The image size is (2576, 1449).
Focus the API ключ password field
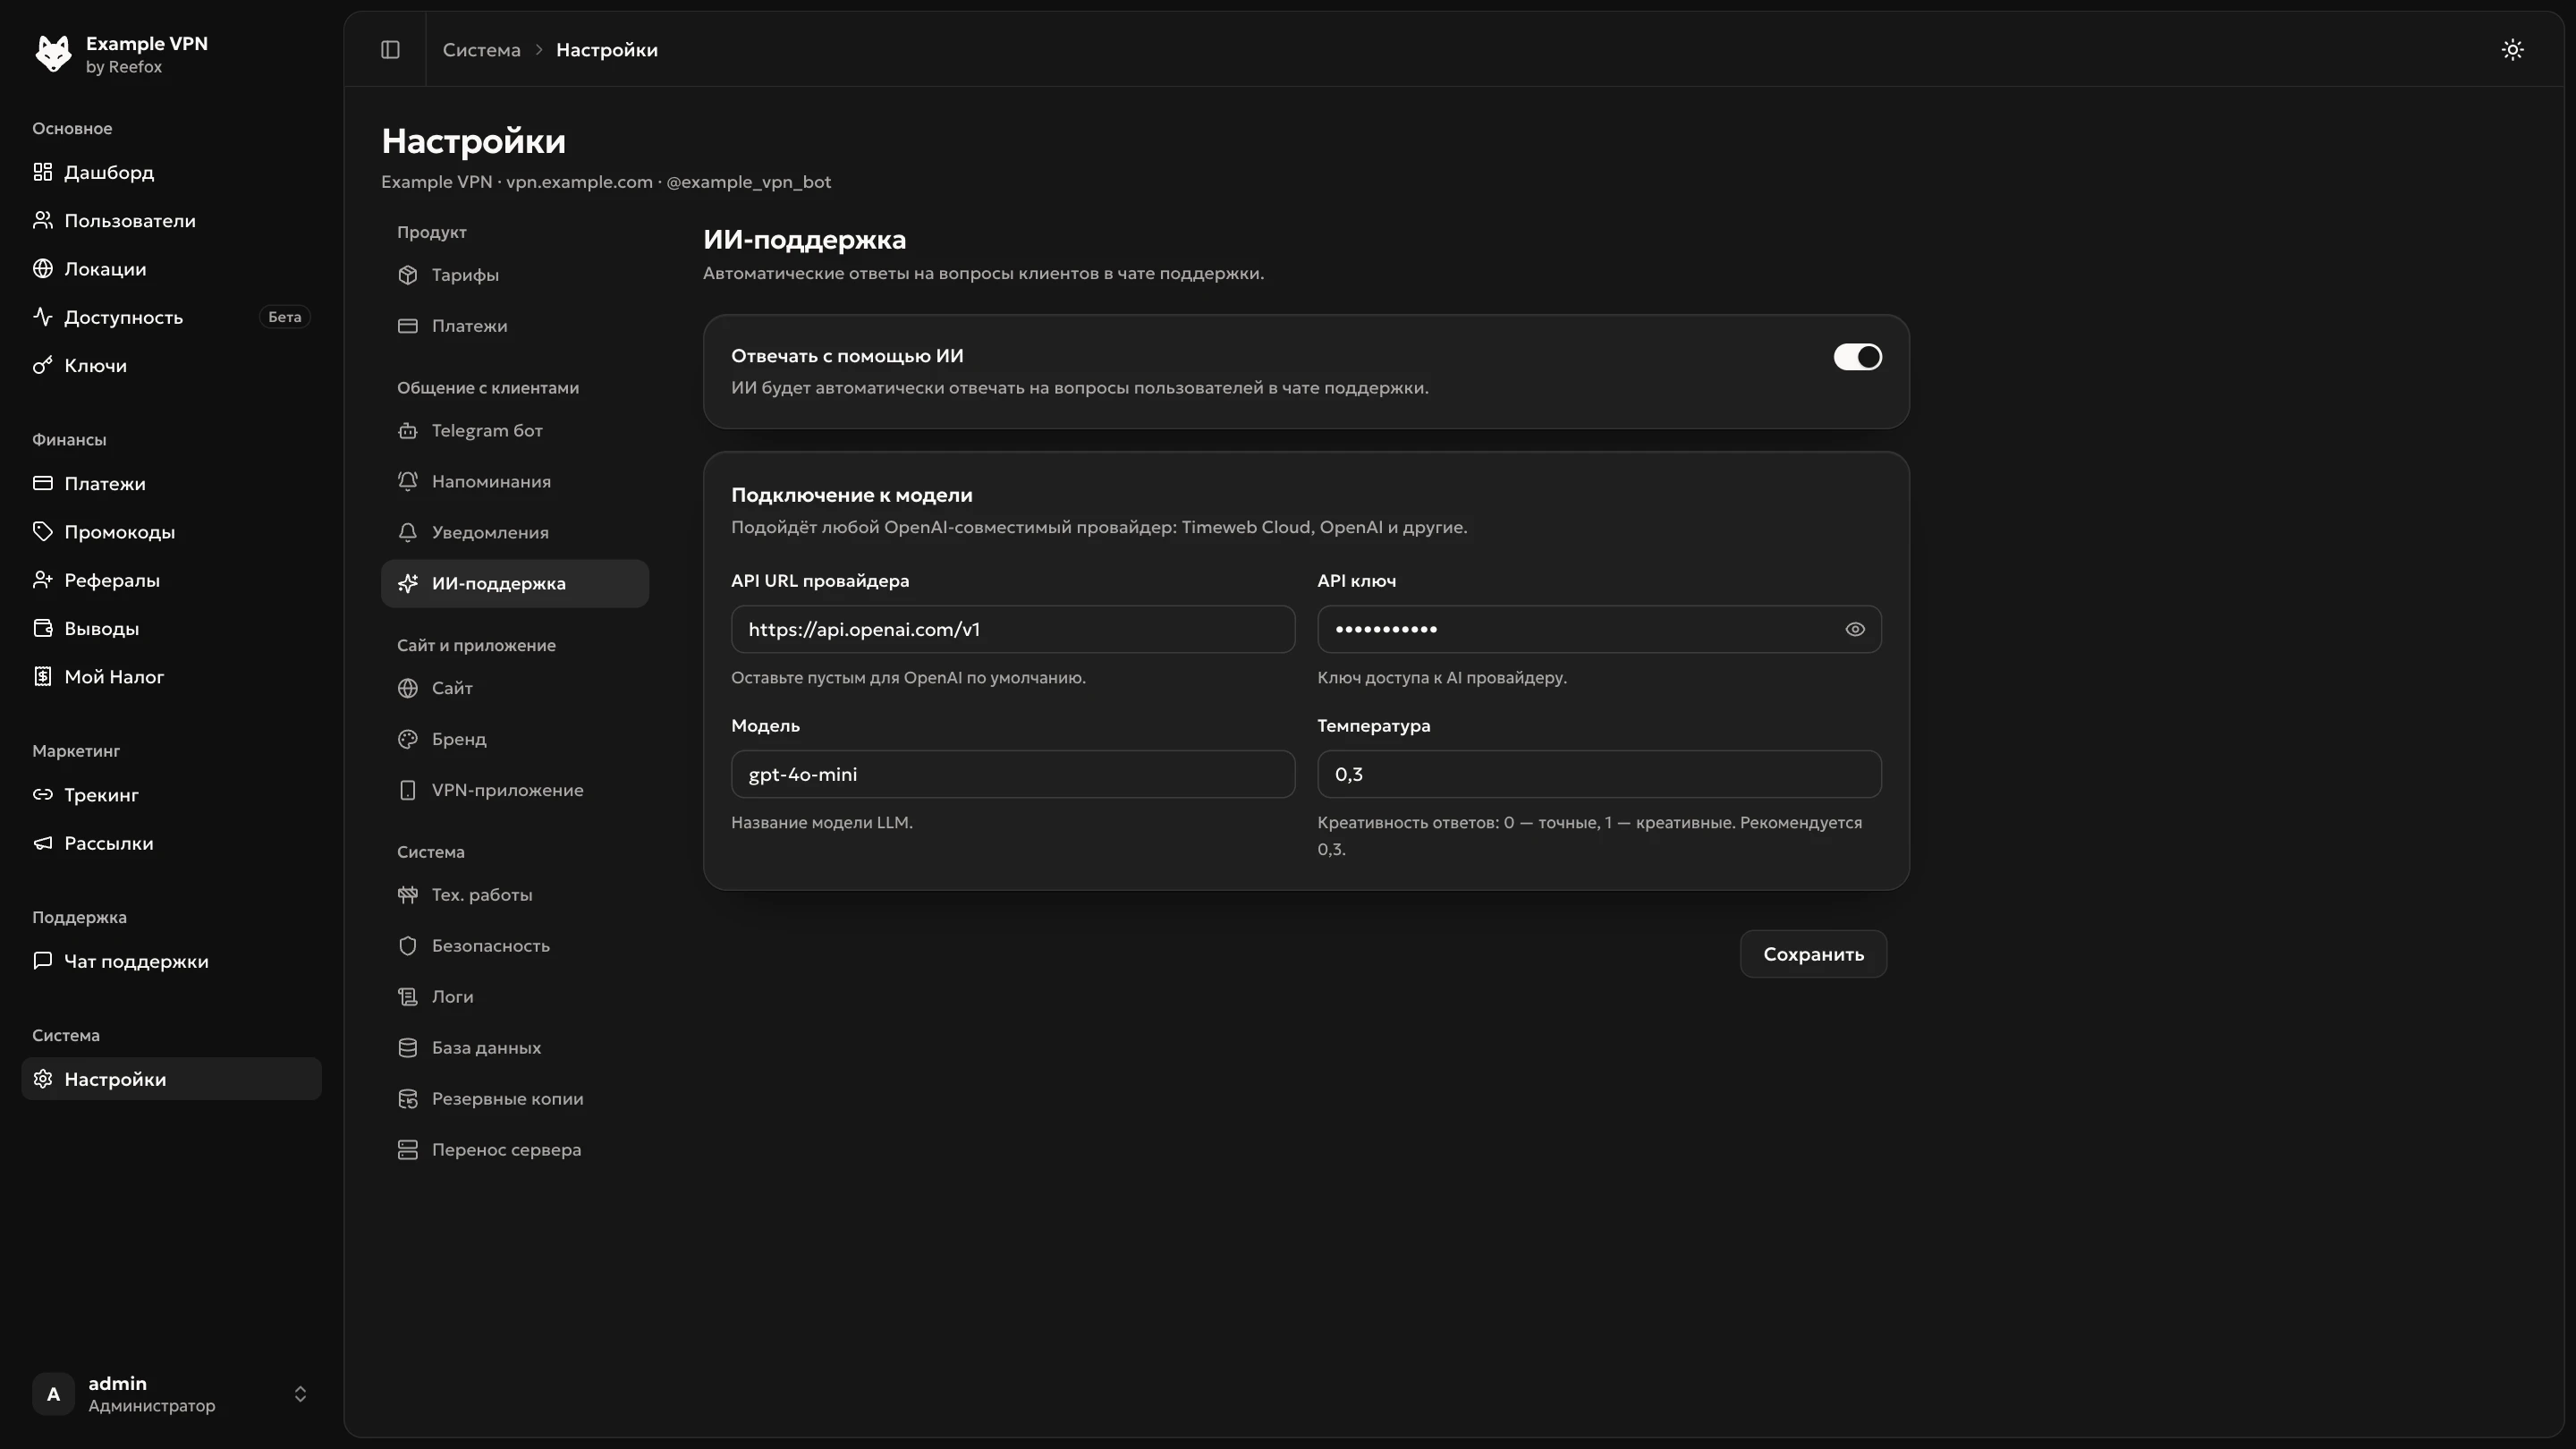1599,629
